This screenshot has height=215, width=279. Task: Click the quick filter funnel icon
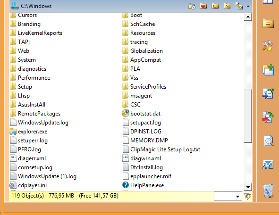pyautogui.click(x=247, y=196)
